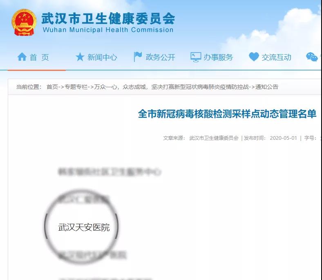Click the Wuhan Municipal Health Commission English subtitle

pos(108,30)
